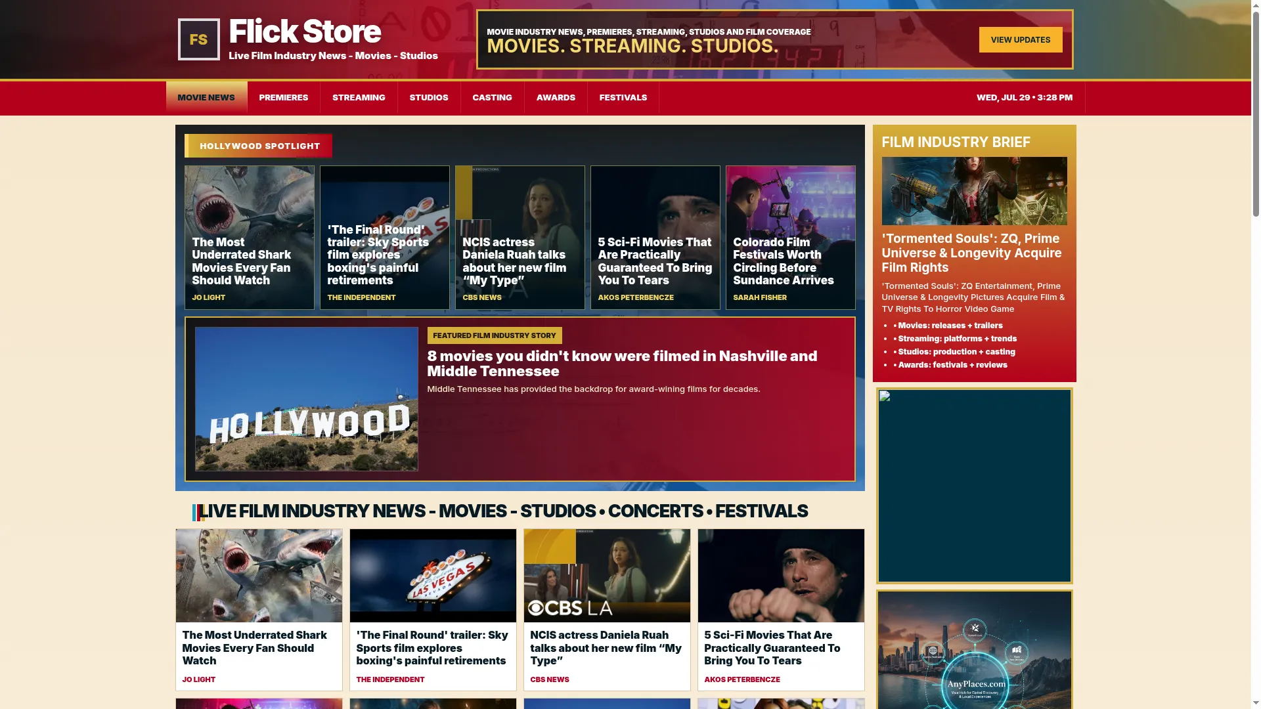
Task: Open the AnyPlaces.com sidebar advertisement
Action: [x=975, y=650]
